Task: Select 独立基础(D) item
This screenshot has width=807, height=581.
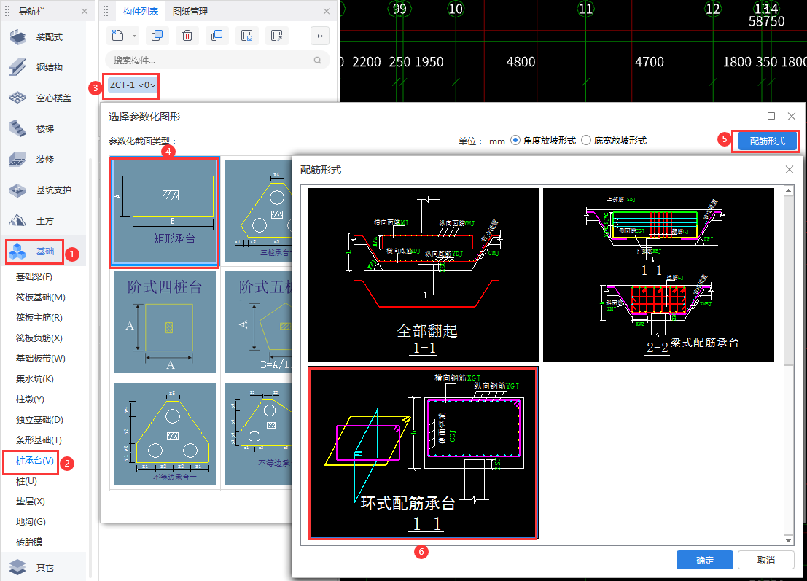Action: [39, 419]
